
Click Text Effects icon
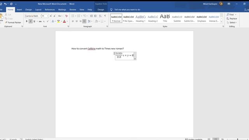click(x=53, y=21)
